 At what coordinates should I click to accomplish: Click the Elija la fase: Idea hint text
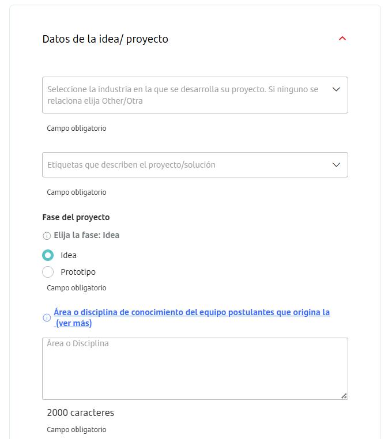click(x=86, y=235)
